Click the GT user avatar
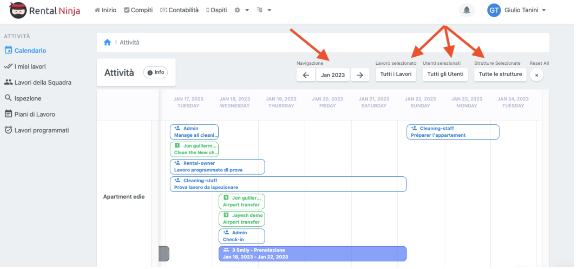This screenshot has height=269, width=577. point(494,10)
